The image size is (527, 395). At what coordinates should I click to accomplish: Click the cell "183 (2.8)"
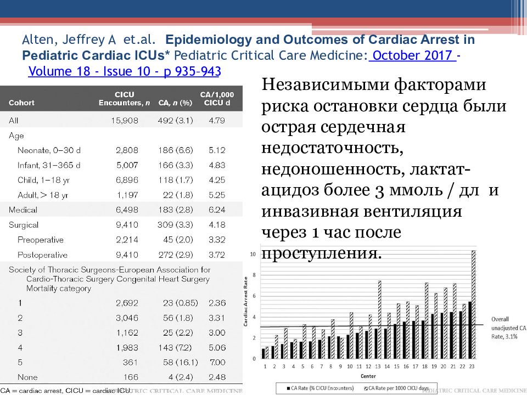176,210
